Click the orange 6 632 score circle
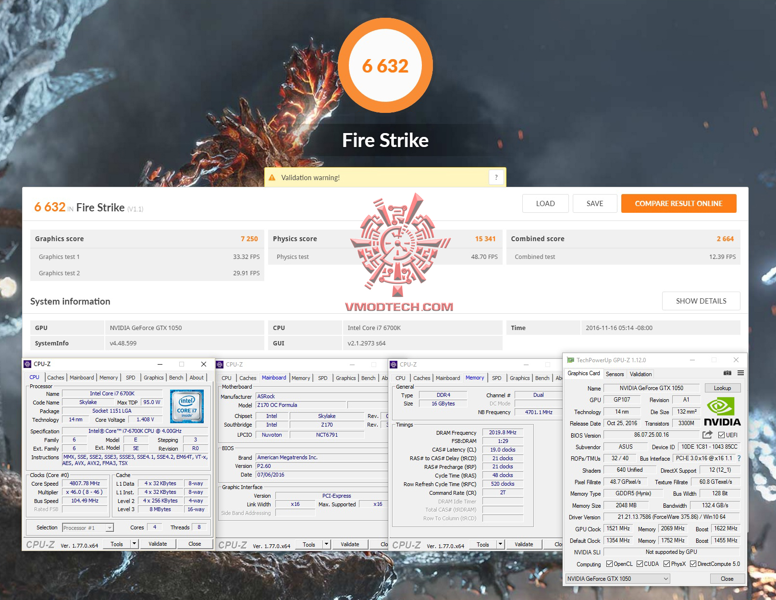The height and width of the screenshot is (600, 776). click(386, 65)
